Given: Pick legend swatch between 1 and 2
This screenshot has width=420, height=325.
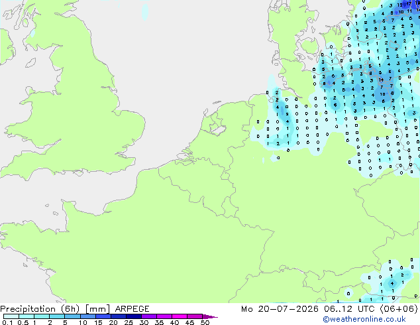Looking at the screenshot, I should (x=42, y=316).
